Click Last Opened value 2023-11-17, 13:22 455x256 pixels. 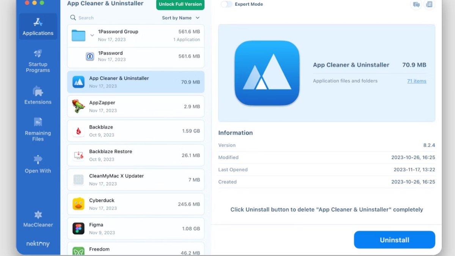tap(414, 170)
